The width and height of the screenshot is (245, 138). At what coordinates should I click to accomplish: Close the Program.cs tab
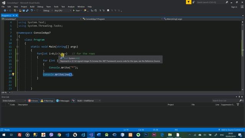16,15
